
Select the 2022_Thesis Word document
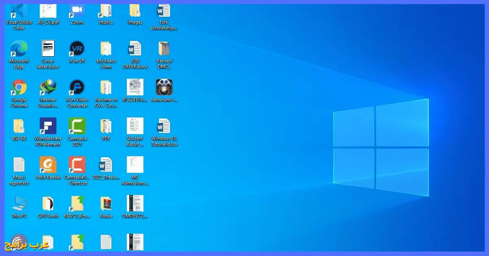coord(106,168)
